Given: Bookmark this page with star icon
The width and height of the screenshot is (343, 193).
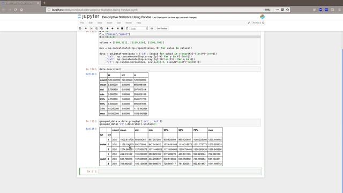Looking at the screenshot, I should click(287, 10).
